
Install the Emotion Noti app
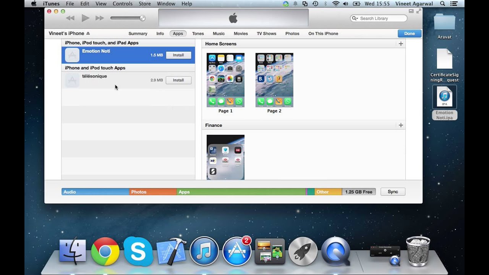[178, 55]
